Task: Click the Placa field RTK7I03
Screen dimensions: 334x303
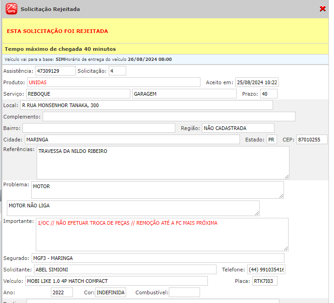Action: click(265, 281)
